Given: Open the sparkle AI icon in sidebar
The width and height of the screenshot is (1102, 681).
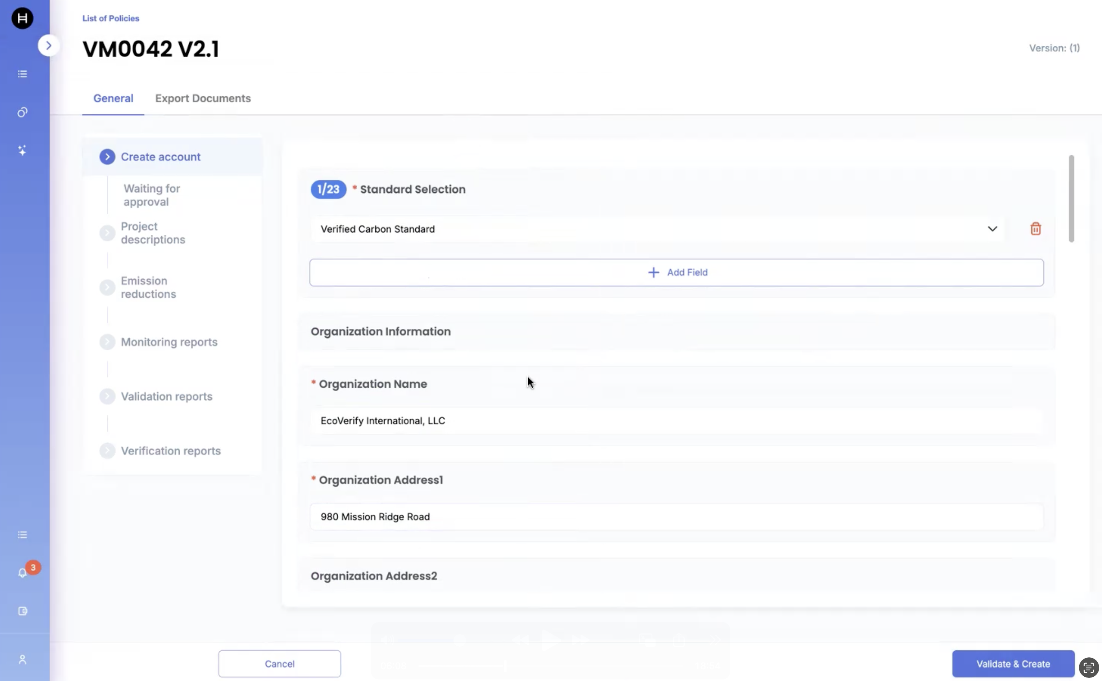Looking at the screenshot, I should click(22, 151).
